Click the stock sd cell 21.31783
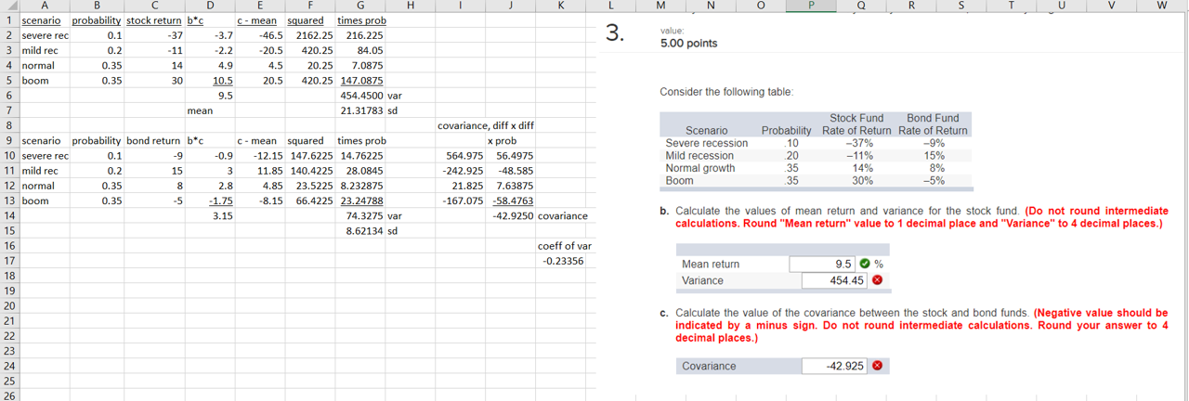The image size is (1189, 401). coord(361,110)
